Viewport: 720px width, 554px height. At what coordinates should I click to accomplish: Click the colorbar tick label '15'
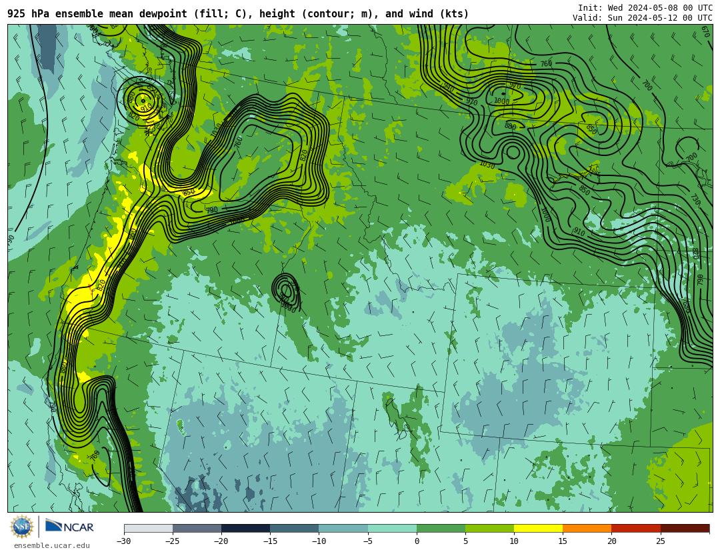563,541
